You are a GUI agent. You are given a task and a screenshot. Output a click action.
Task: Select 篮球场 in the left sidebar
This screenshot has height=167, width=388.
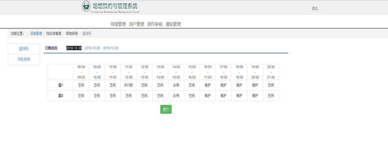(24, 49)
